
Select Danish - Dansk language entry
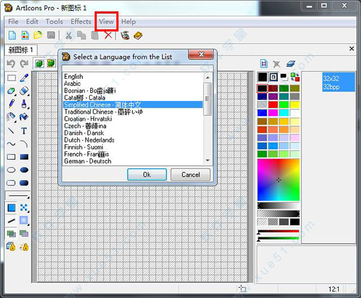(x=133, y=133)
